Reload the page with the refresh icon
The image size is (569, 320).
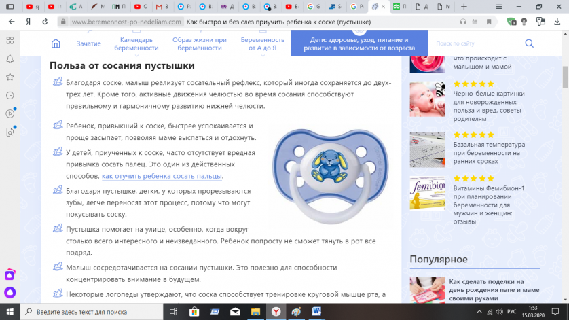(45, 22)
